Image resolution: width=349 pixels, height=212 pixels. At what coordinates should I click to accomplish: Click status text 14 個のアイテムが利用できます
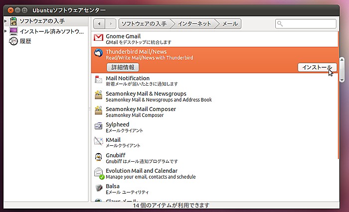coord(172,206)
